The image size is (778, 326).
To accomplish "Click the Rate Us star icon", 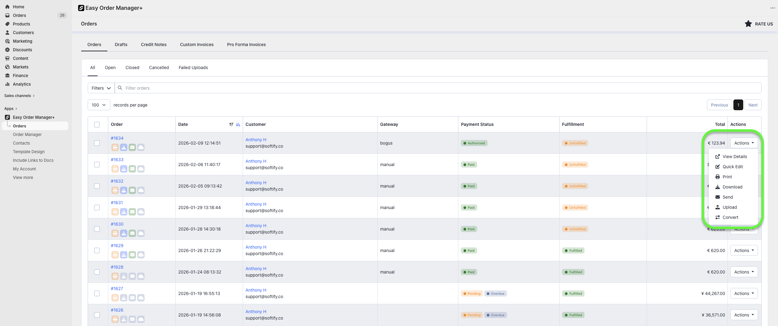I will point(748,24).
